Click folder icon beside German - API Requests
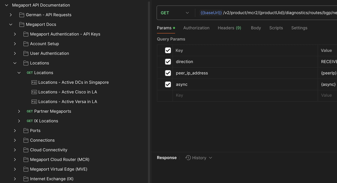 [x=22, y=15]
